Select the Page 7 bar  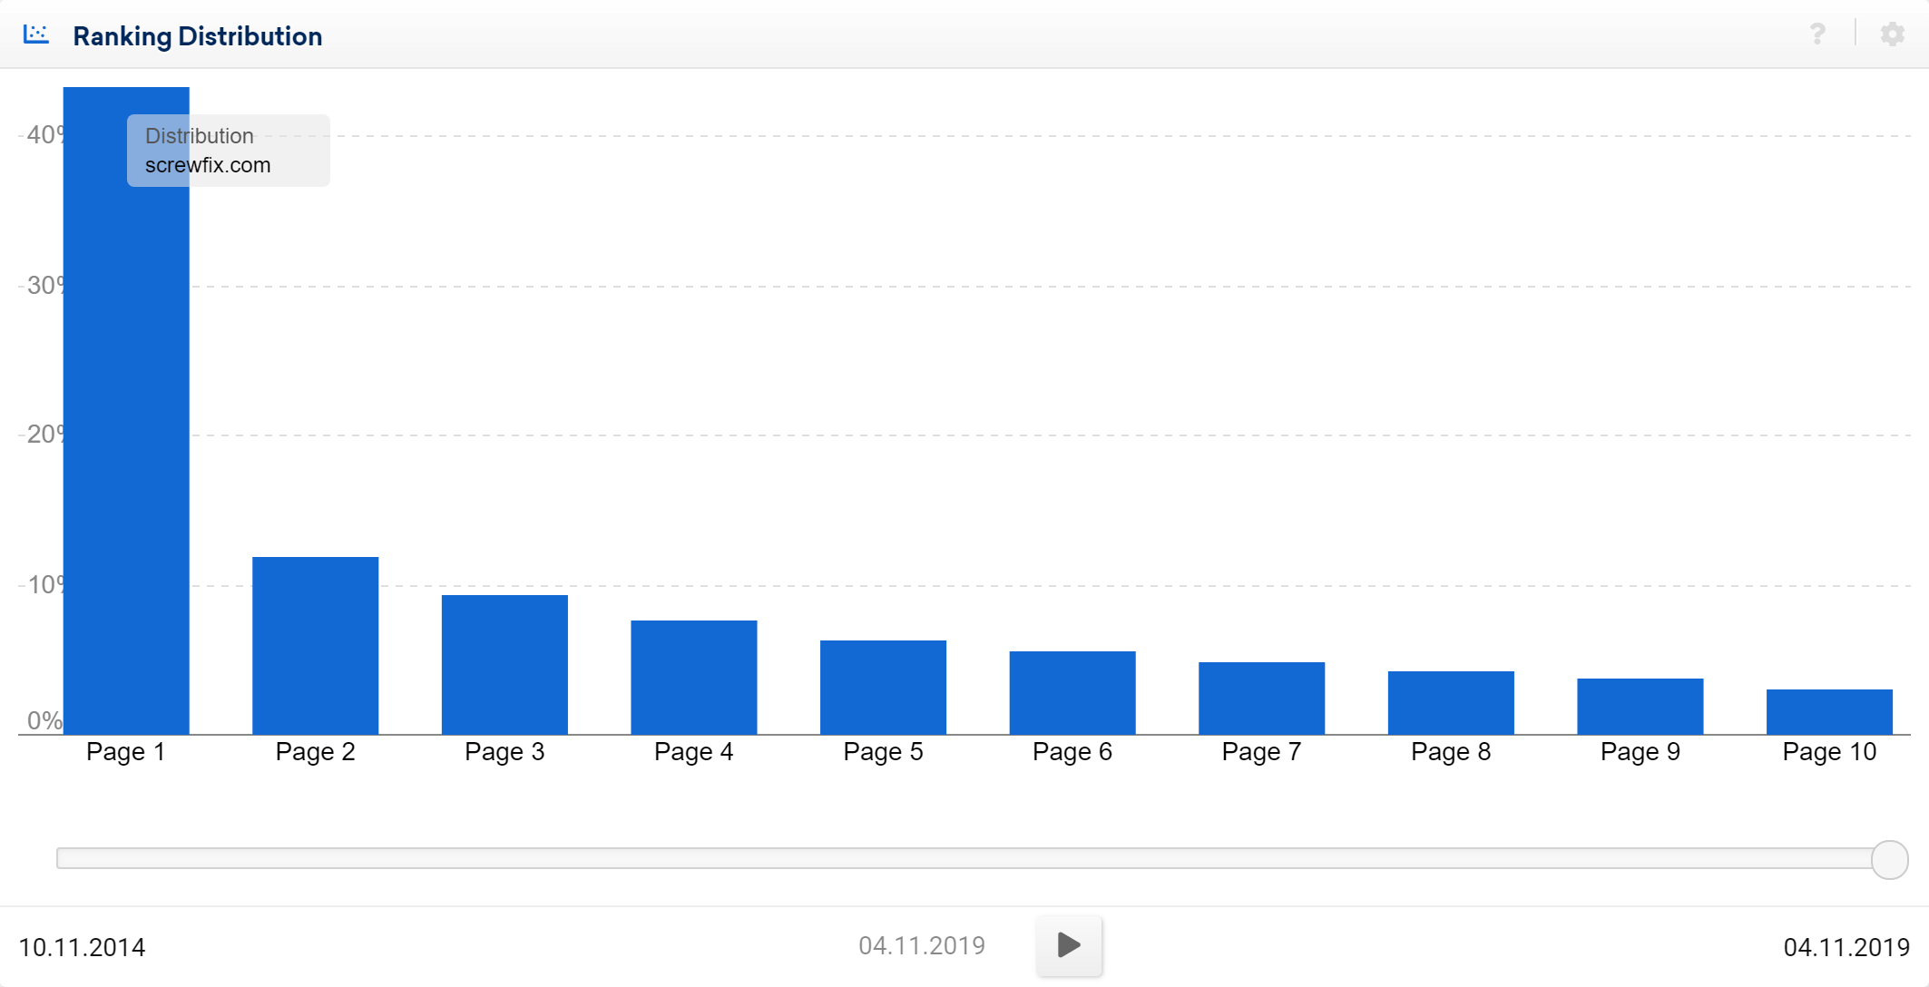[1262, 698]
